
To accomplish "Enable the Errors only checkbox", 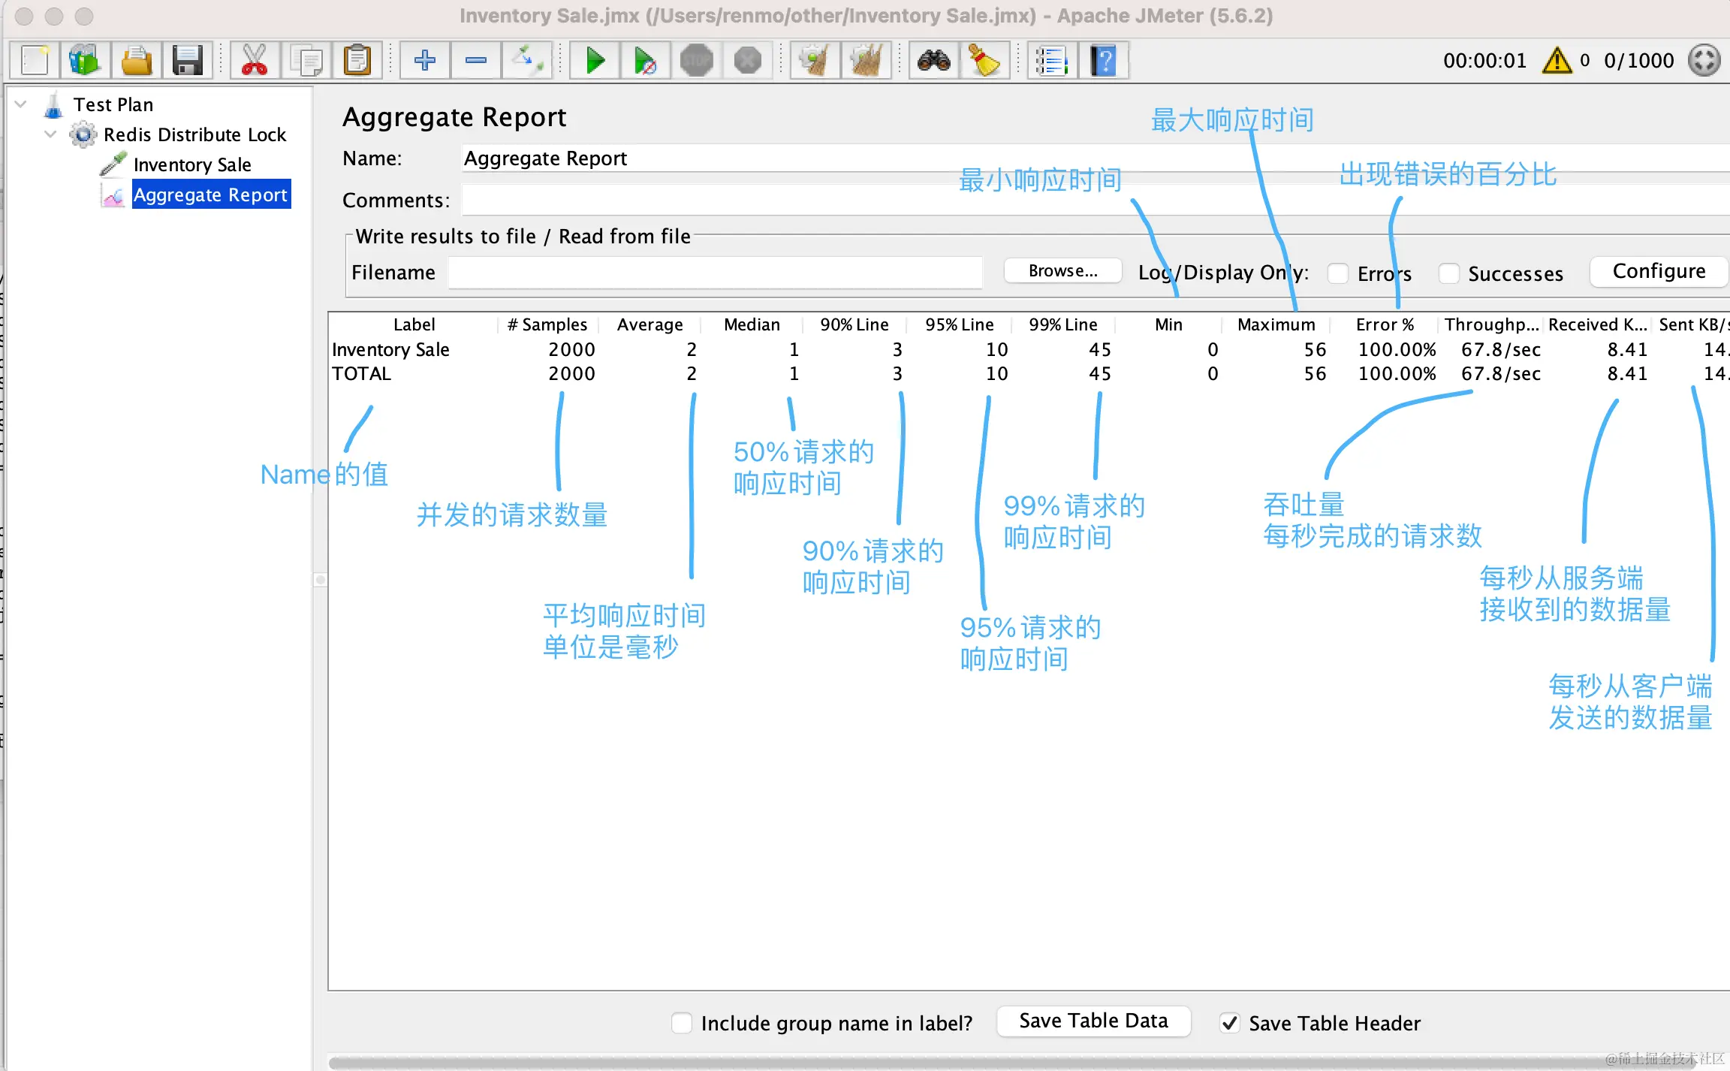I will point(1337,273).
